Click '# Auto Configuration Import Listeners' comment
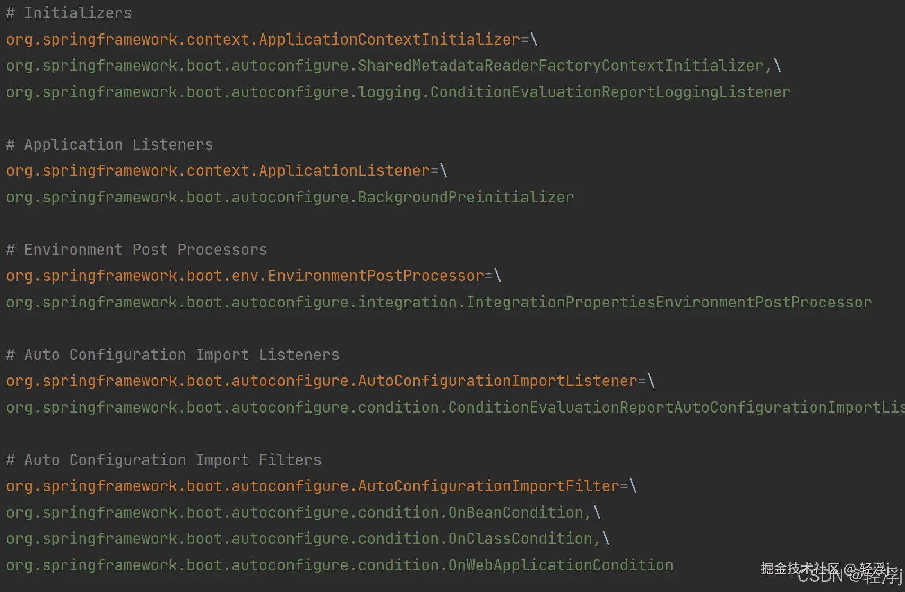 [173, 355]
